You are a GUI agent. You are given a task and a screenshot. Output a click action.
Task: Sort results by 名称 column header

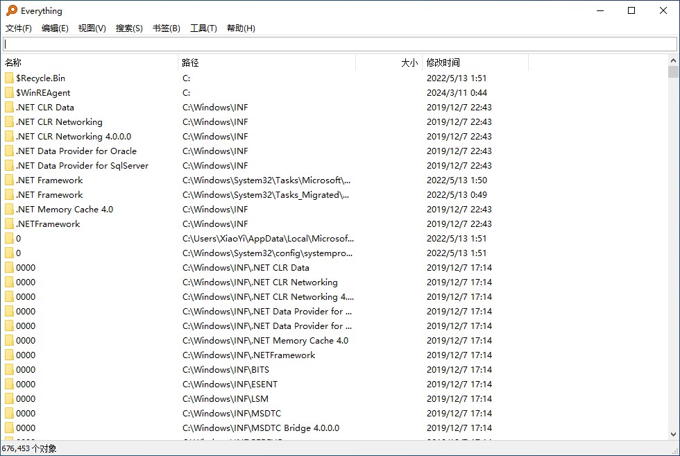(x=89, y=62)
